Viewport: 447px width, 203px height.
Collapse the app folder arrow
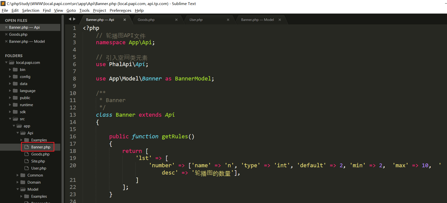tap(14, 126)
